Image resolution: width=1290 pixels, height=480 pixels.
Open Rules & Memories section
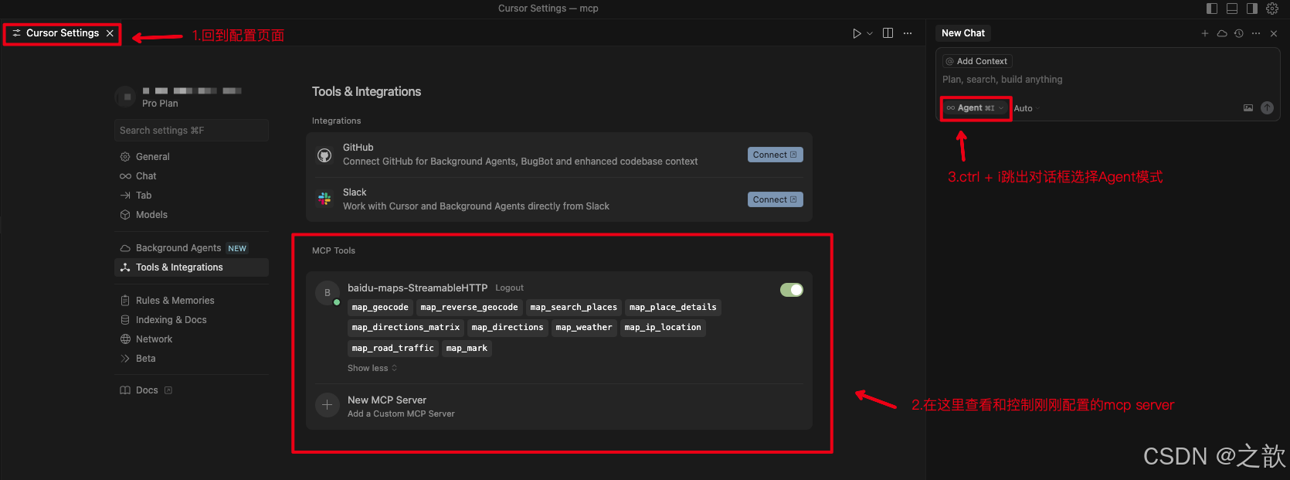click(x=192, y=301)
